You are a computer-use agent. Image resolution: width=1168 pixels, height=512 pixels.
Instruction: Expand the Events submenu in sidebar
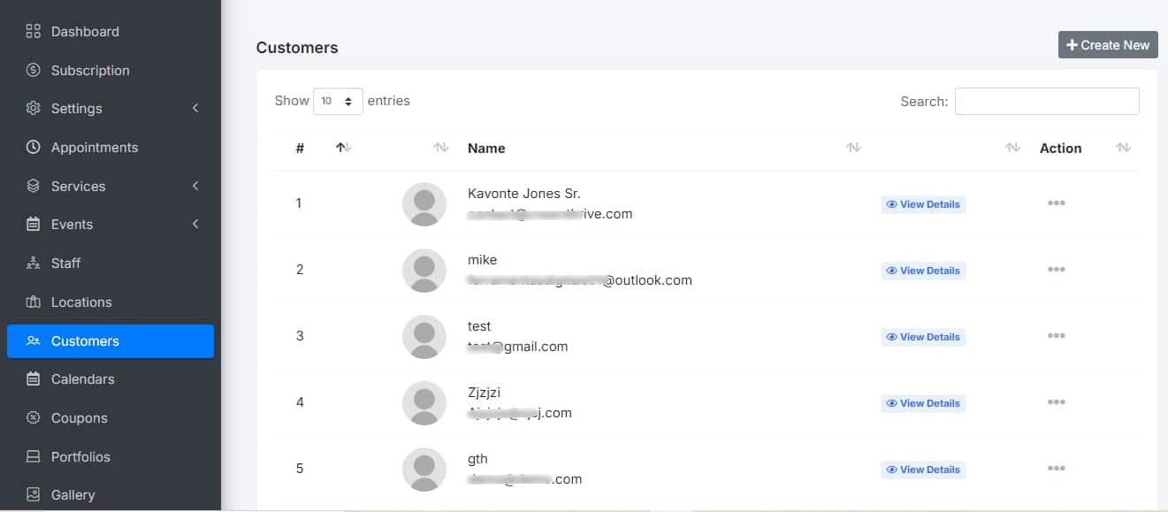point(195,225)
